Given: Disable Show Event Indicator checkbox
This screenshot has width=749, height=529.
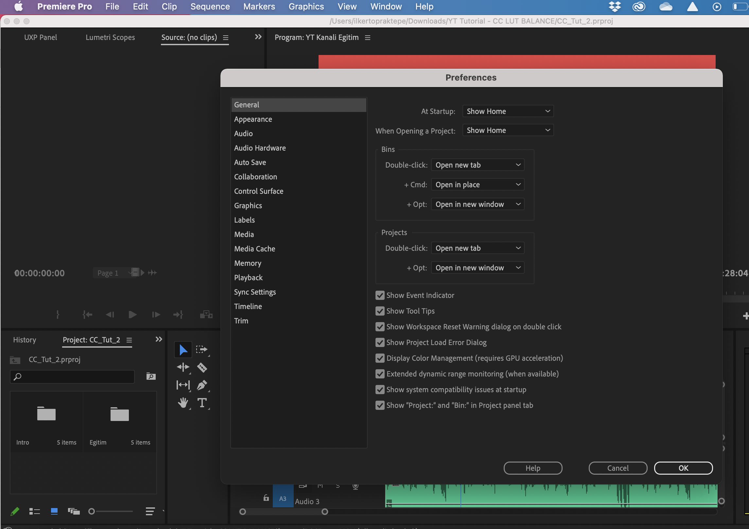Looking at the screenshot, I should pos(380,295).
